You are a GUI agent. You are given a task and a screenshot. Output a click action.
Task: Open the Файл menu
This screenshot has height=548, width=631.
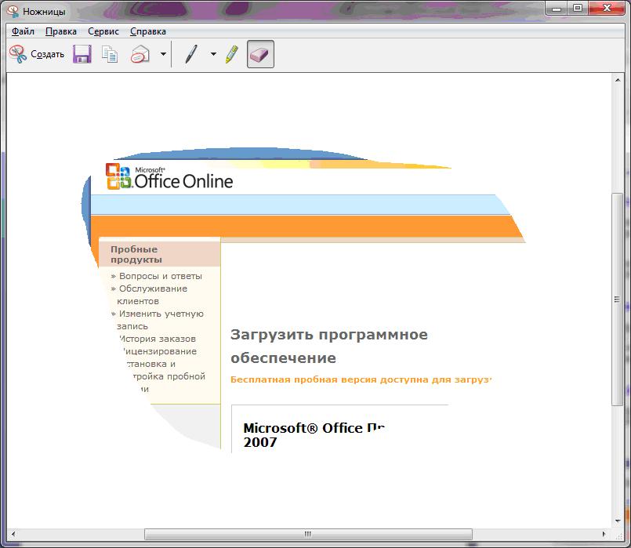tap(23, 31)
